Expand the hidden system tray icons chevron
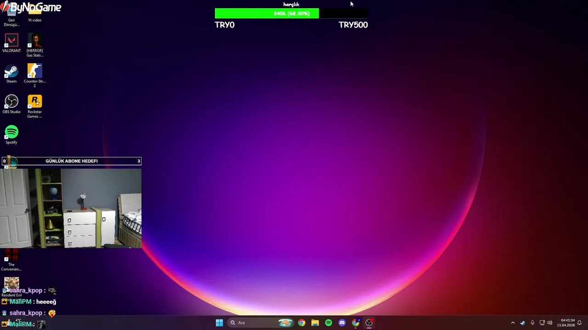Screen dimensions: 588x330 513,323
